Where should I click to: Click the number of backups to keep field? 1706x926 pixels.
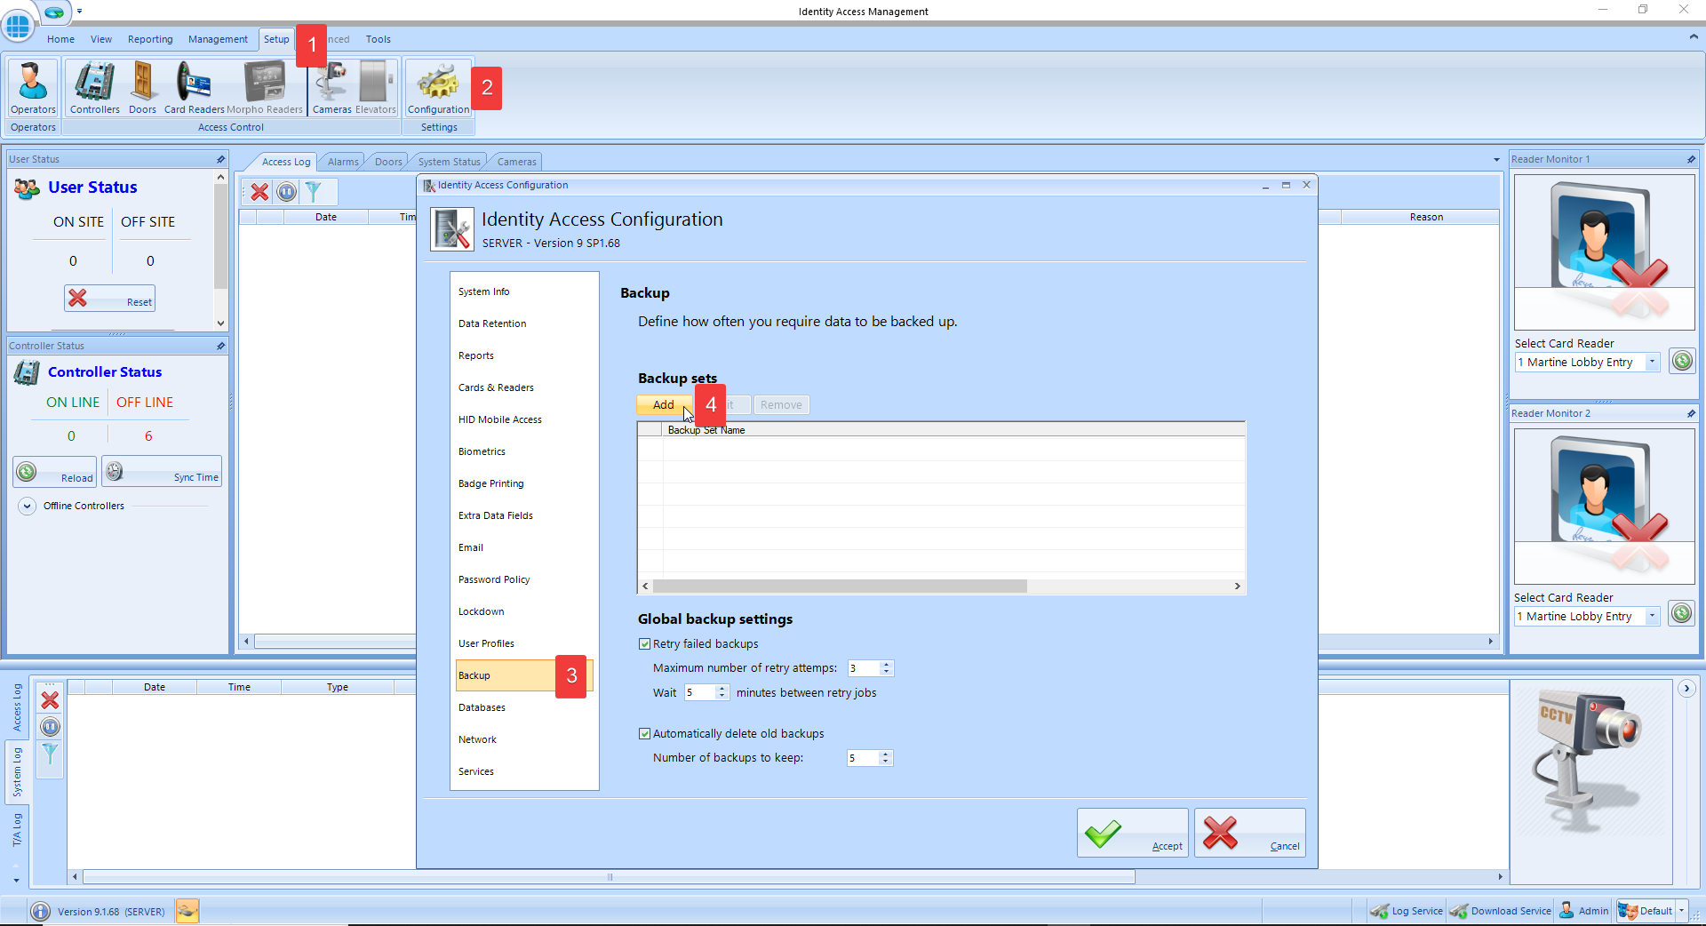[x=862, y=758]
